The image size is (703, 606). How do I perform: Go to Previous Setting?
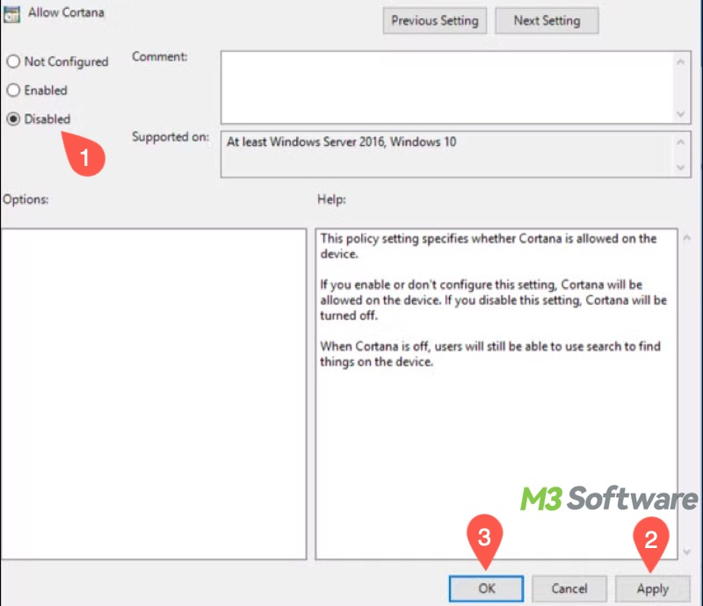click(434, 20)
